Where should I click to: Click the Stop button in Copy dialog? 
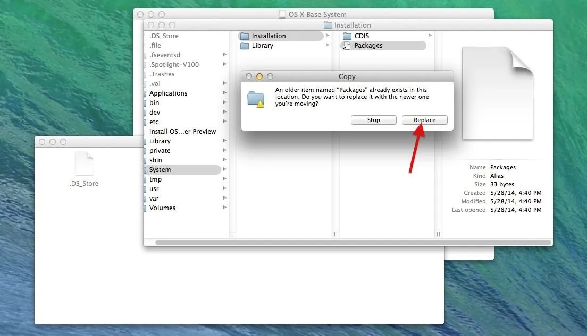point(374,120)
